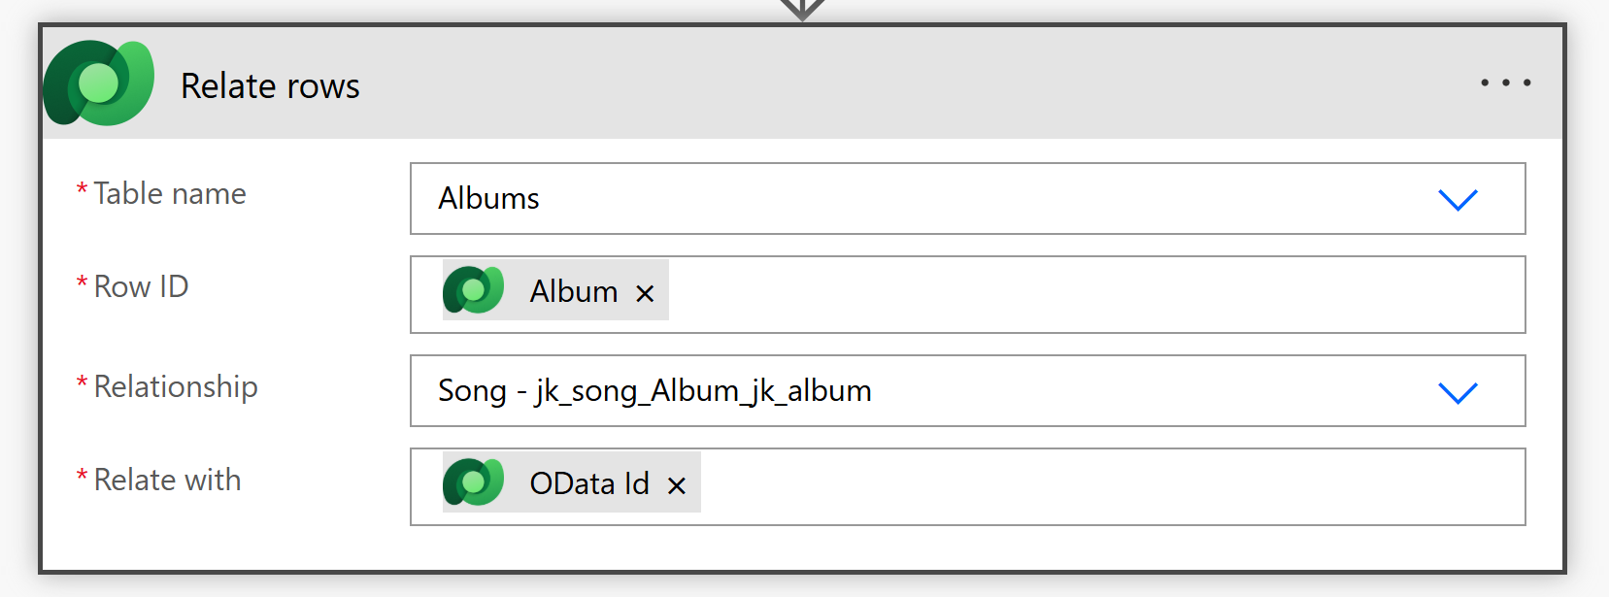Screen dimensions: 1609x597
Task: Expand the Table name dropdown chevron
Action: (x=1457, y=199)
